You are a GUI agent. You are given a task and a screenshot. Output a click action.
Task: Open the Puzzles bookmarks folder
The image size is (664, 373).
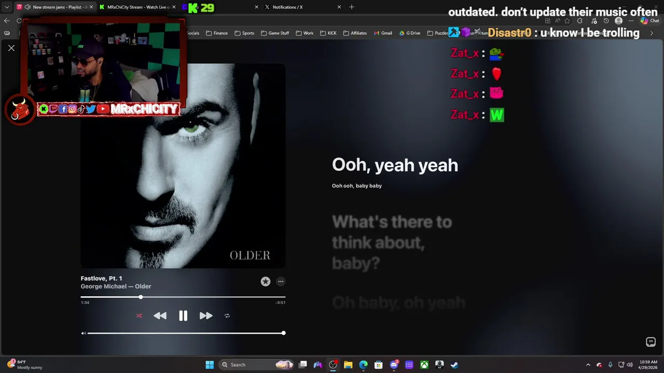[437, 33]
